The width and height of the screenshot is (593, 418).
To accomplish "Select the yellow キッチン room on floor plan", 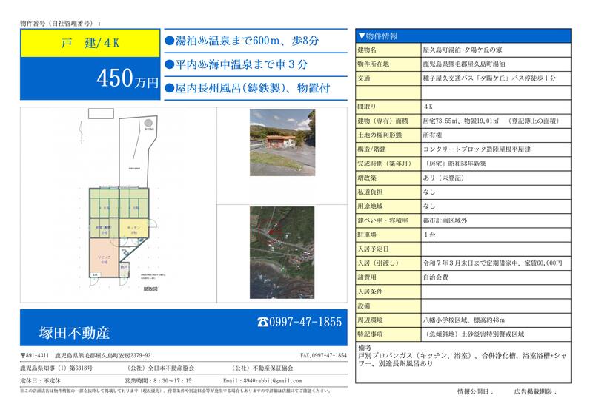I will pos(133,231).
